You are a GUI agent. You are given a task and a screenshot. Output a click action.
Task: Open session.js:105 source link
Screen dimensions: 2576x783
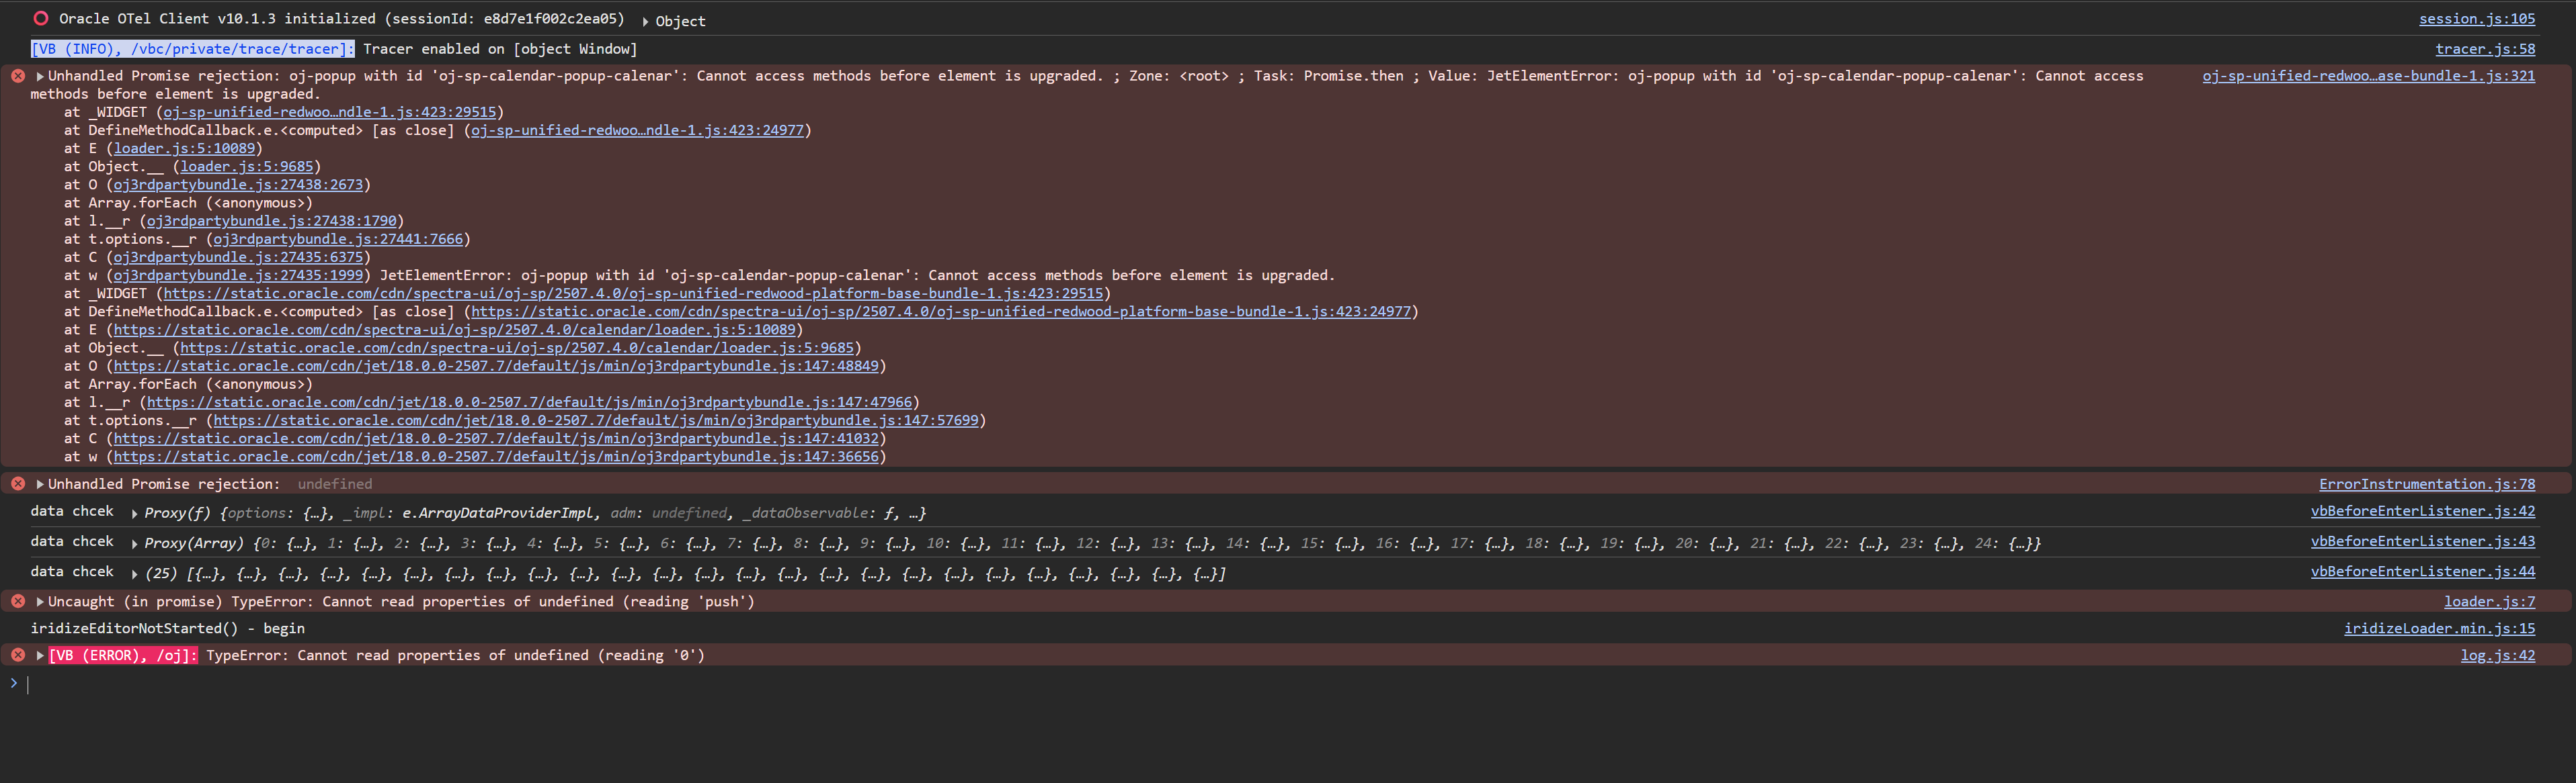click(2476, 18)
